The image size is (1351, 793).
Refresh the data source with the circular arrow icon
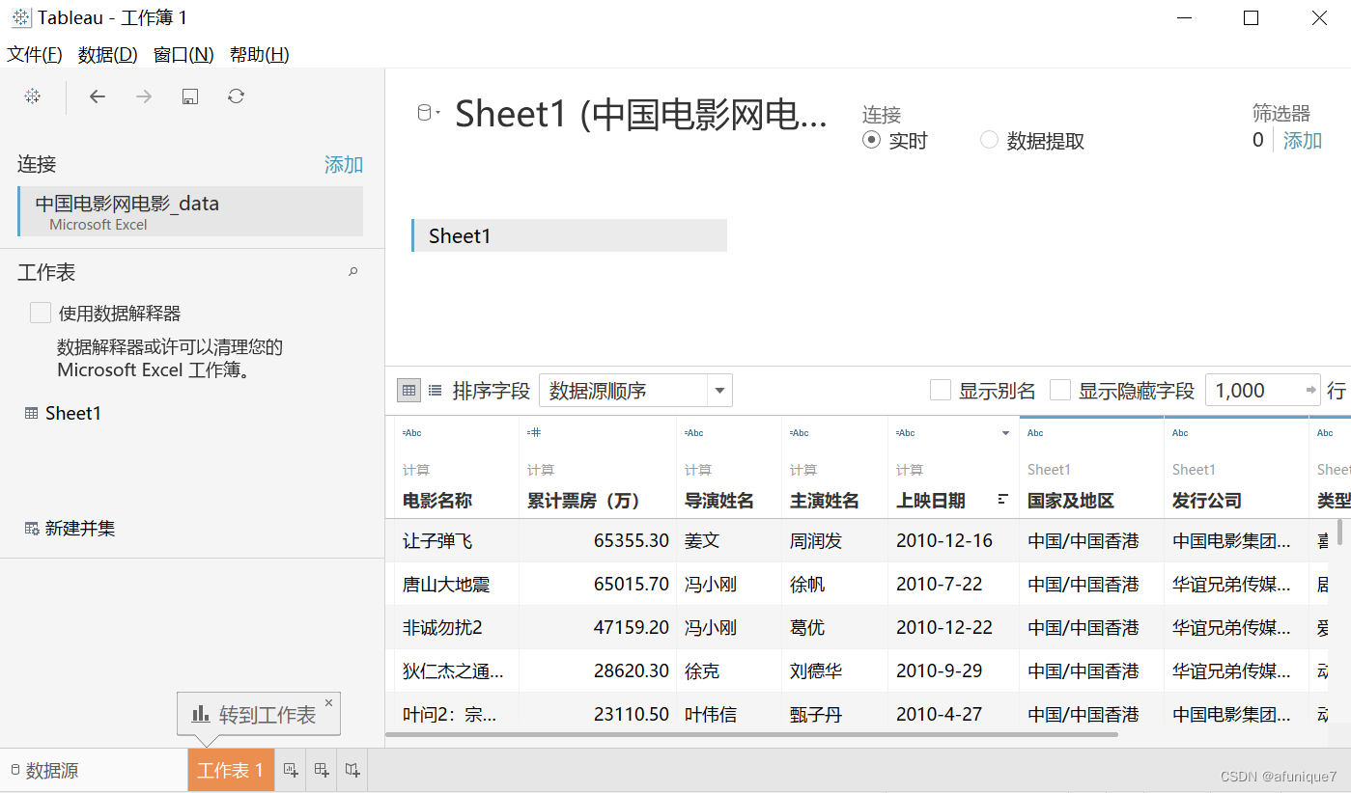point(237,96)
